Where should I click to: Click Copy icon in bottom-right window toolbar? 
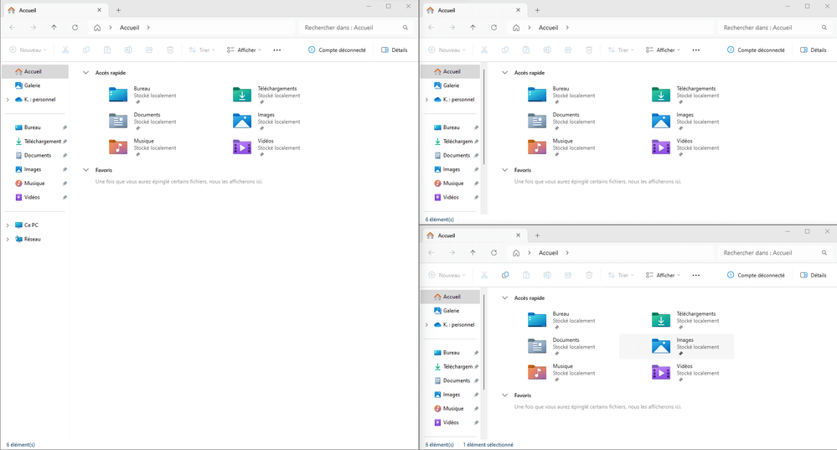click(505, 275)
